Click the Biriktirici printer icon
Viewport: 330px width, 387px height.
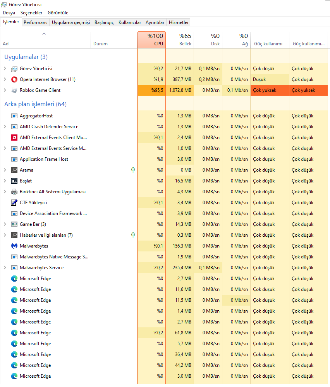pos(14,192)
